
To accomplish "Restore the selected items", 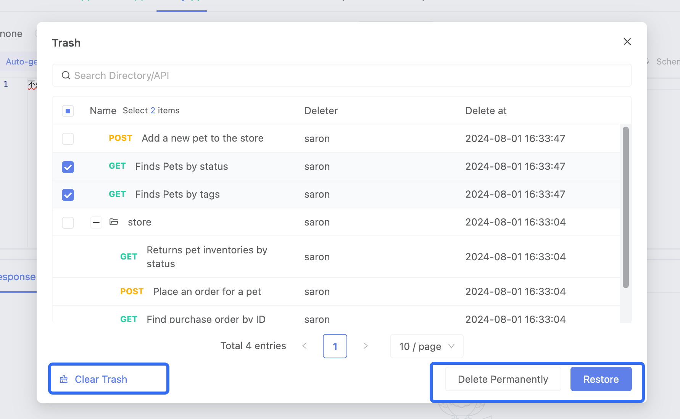I will [601, 379].
